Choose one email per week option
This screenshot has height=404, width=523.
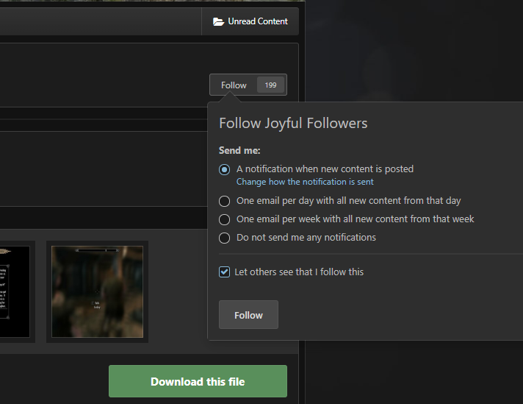pos(225,219)
